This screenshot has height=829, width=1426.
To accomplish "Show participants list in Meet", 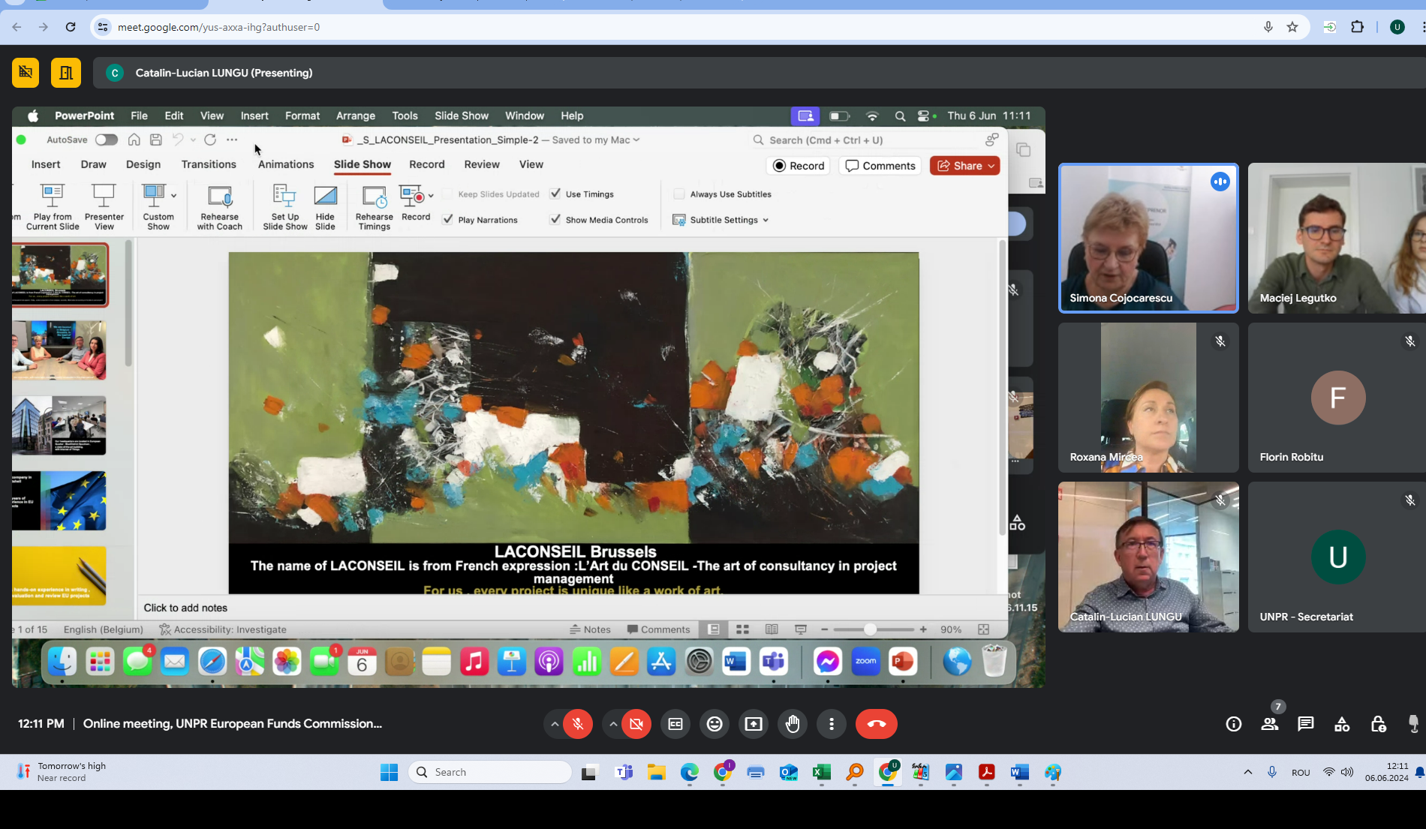I will click(1270, 724).
